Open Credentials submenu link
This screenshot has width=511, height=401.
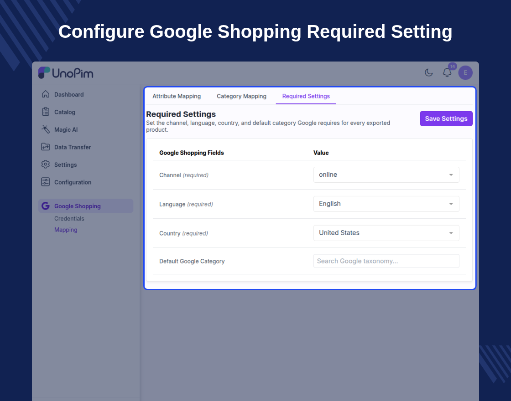69,218
